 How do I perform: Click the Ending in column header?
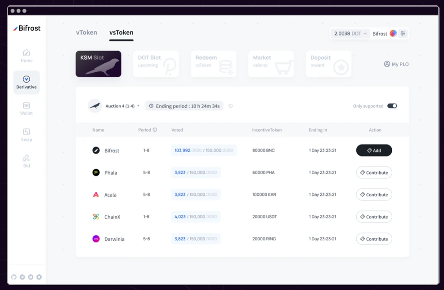pos(318,130)
